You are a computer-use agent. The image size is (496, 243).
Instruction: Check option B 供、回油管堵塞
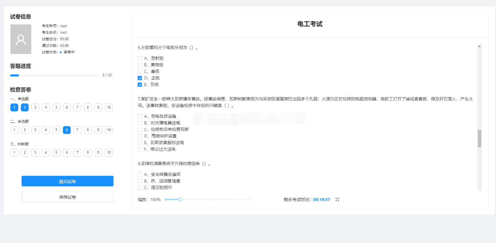pos(140,181)
